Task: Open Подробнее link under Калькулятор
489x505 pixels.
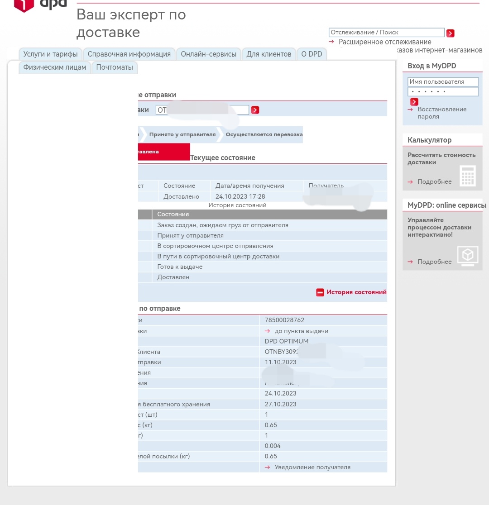Action: 434,181
